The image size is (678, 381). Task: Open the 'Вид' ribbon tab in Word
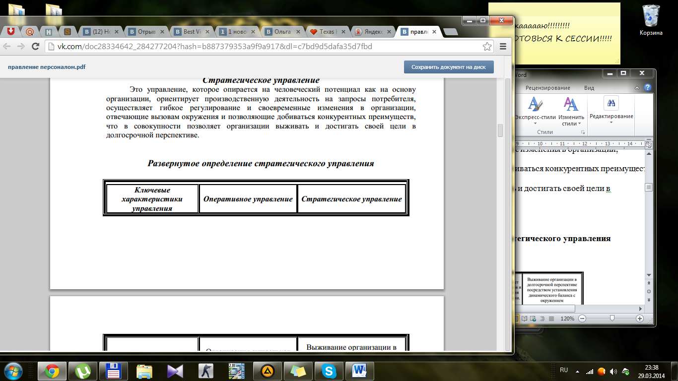[589, 88]
